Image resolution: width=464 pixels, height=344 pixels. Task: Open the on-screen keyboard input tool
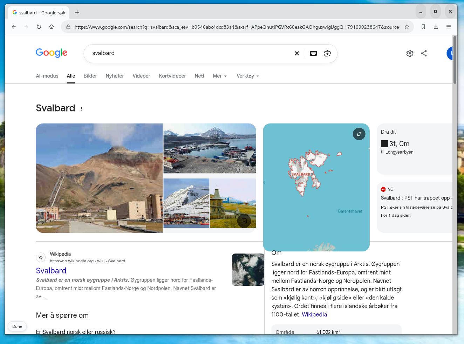313,53
